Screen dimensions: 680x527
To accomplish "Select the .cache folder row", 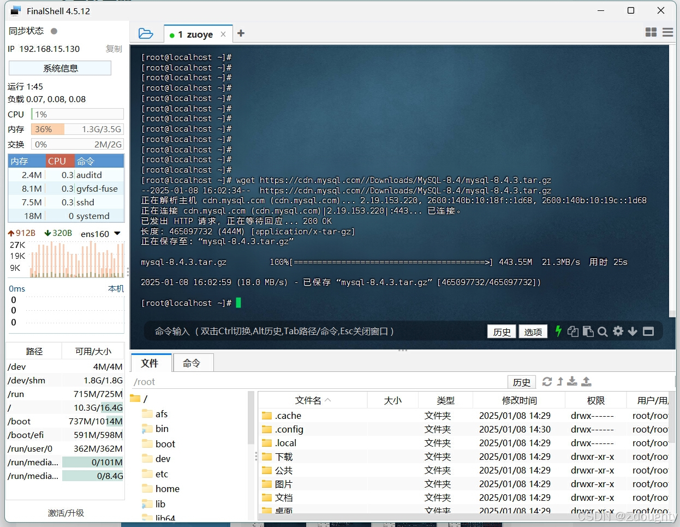I will tap(464, 416).
